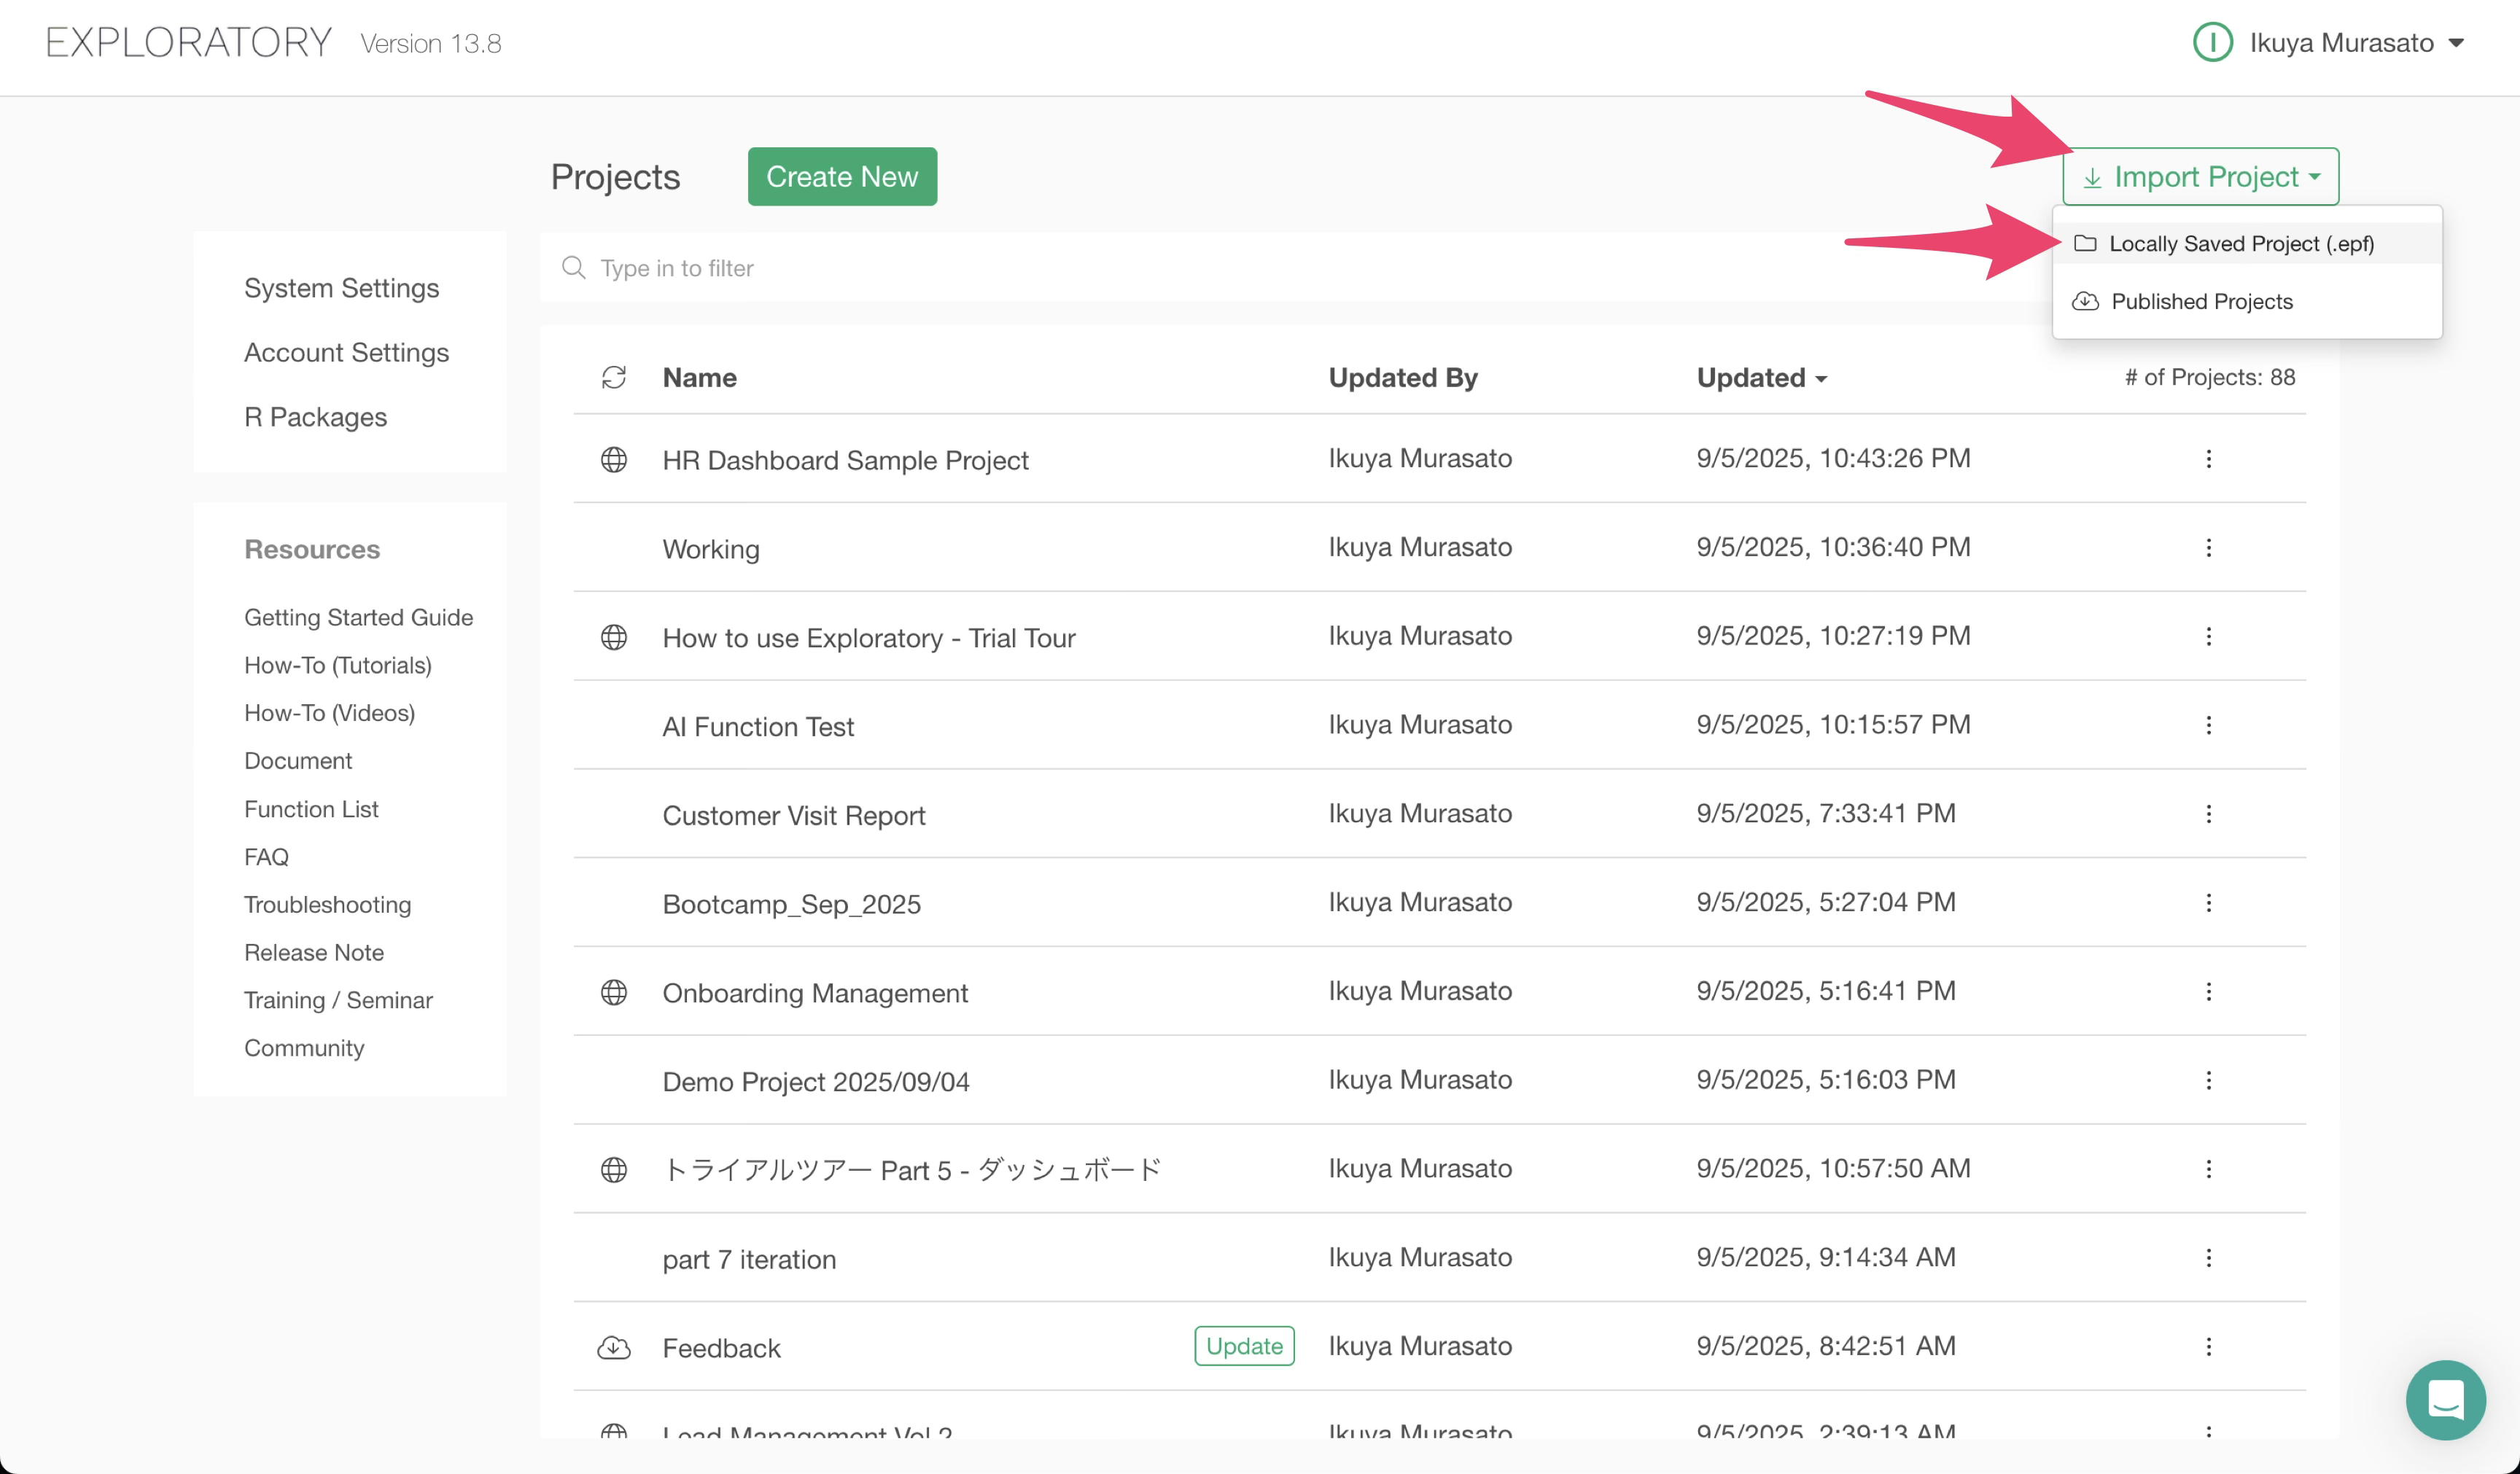
Task: Click cloud icon of Published Projects
Action: click(x=2085, y=301)
